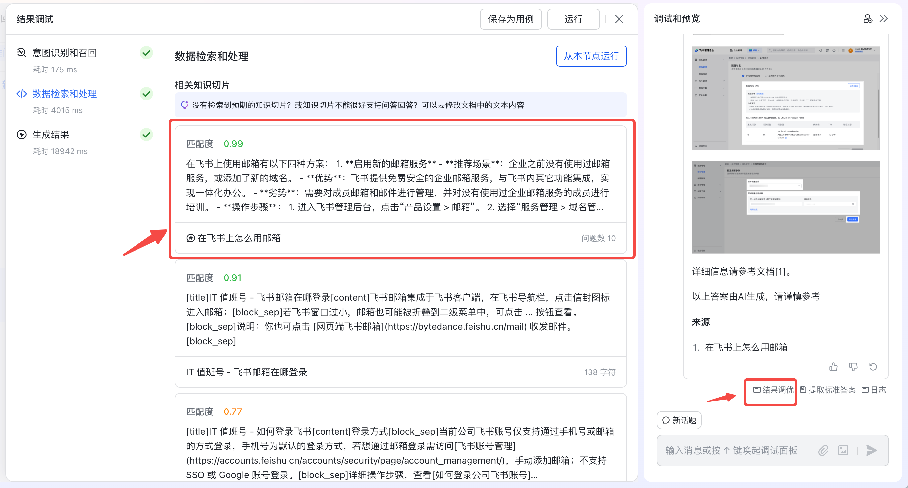Click the code brackets icon for 数据检索和处理
This screenshot has height=488, width=908.
(22, 94)
